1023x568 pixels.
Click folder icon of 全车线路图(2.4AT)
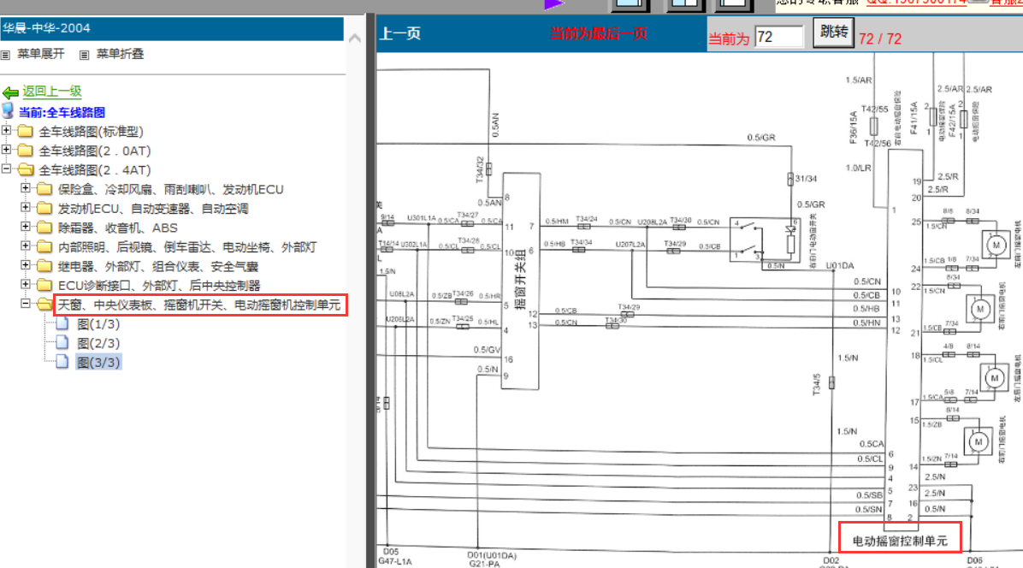click(x=26, y=170)
